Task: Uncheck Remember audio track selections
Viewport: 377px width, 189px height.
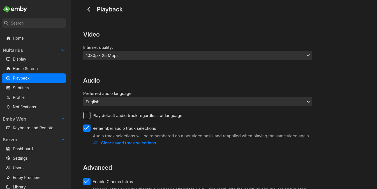Action: 87,128
